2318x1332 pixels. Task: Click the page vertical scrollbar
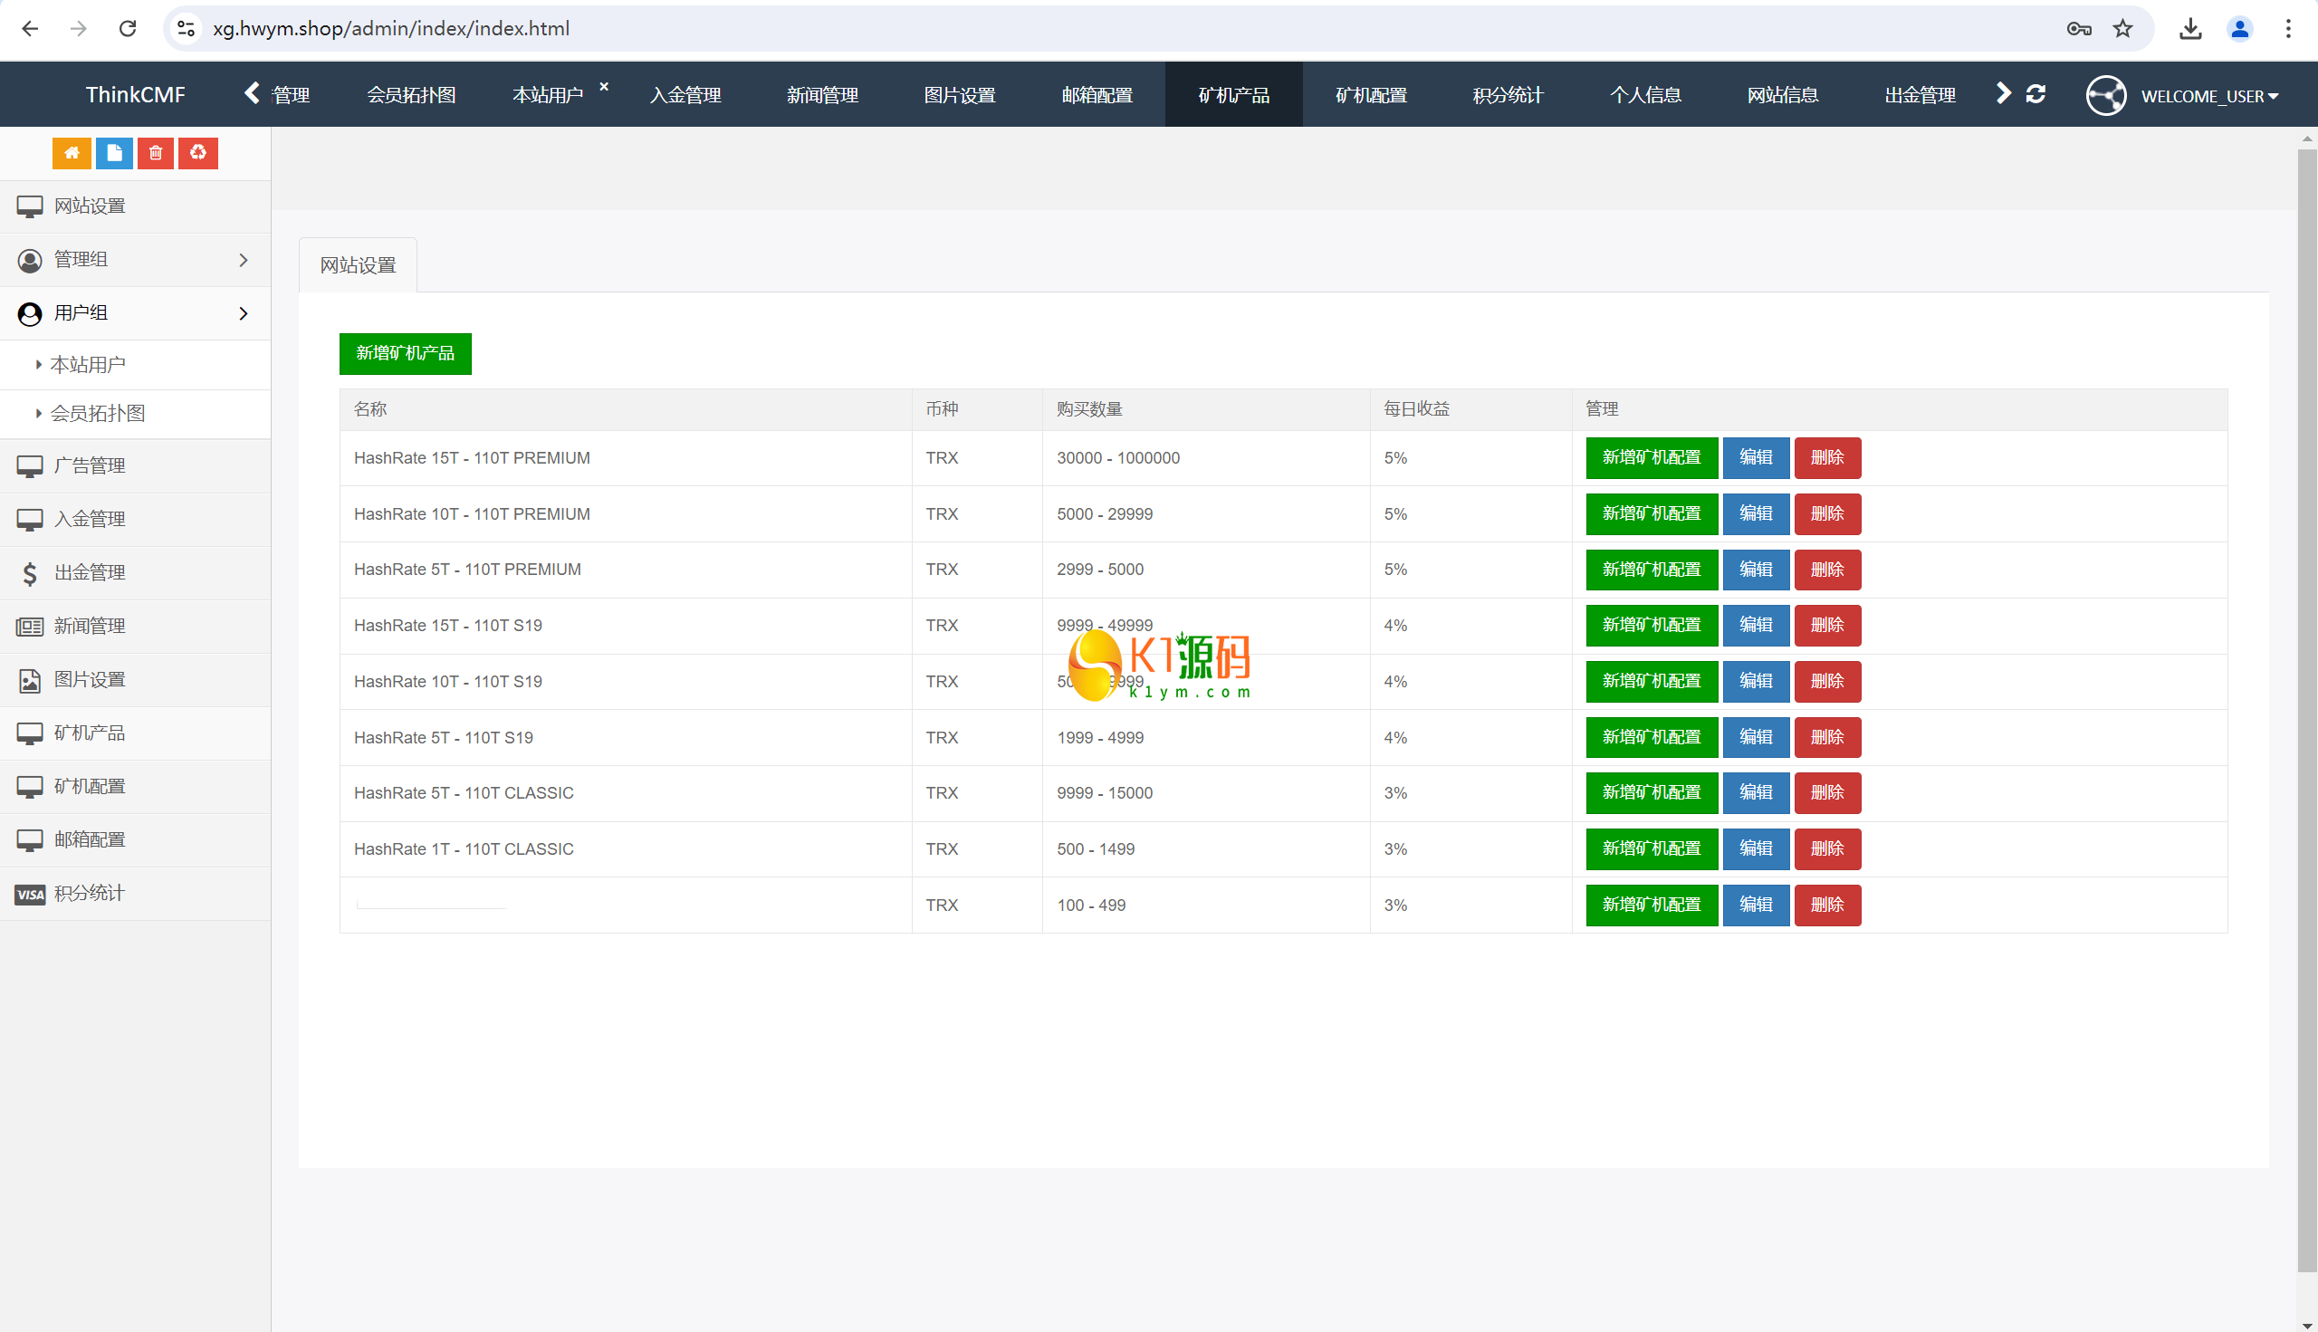2306,709
